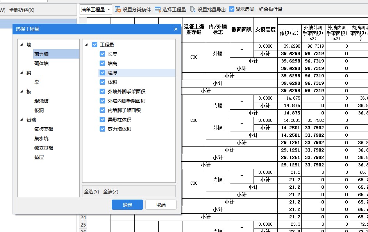This screenshot has width=368, height=232.
Task: Click the 体积(m3) column header
Action: (289, 33)
